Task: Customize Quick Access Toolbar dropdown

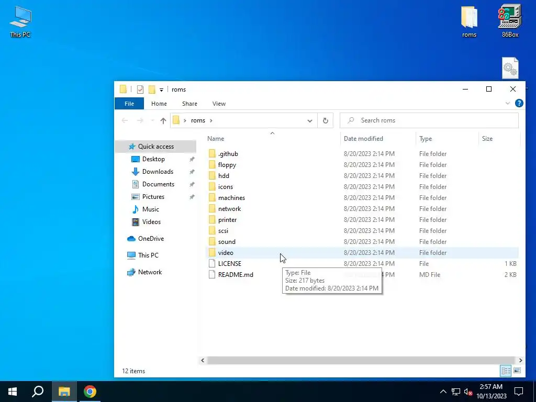Action: (161, 90)
